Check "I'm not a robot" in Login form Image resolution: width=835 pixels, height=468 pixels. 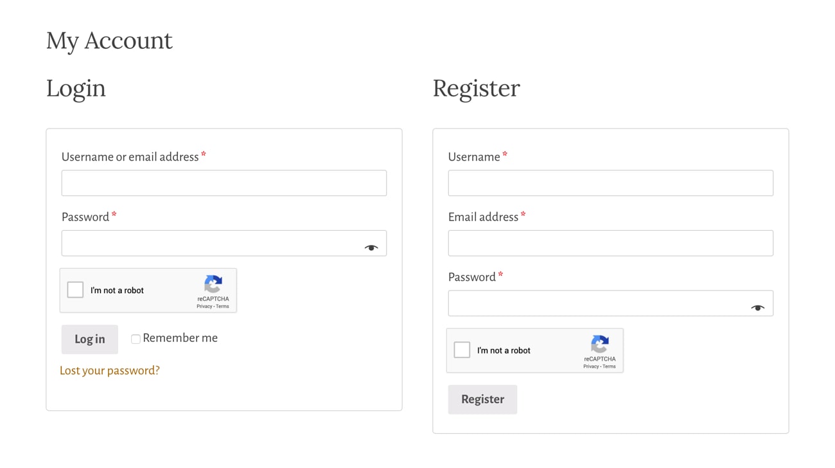(x=76, y=290)
